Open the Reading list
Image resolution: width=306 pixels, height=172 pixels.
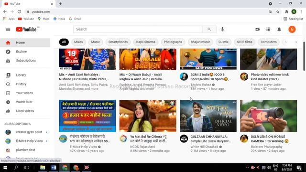click(293, 19)
